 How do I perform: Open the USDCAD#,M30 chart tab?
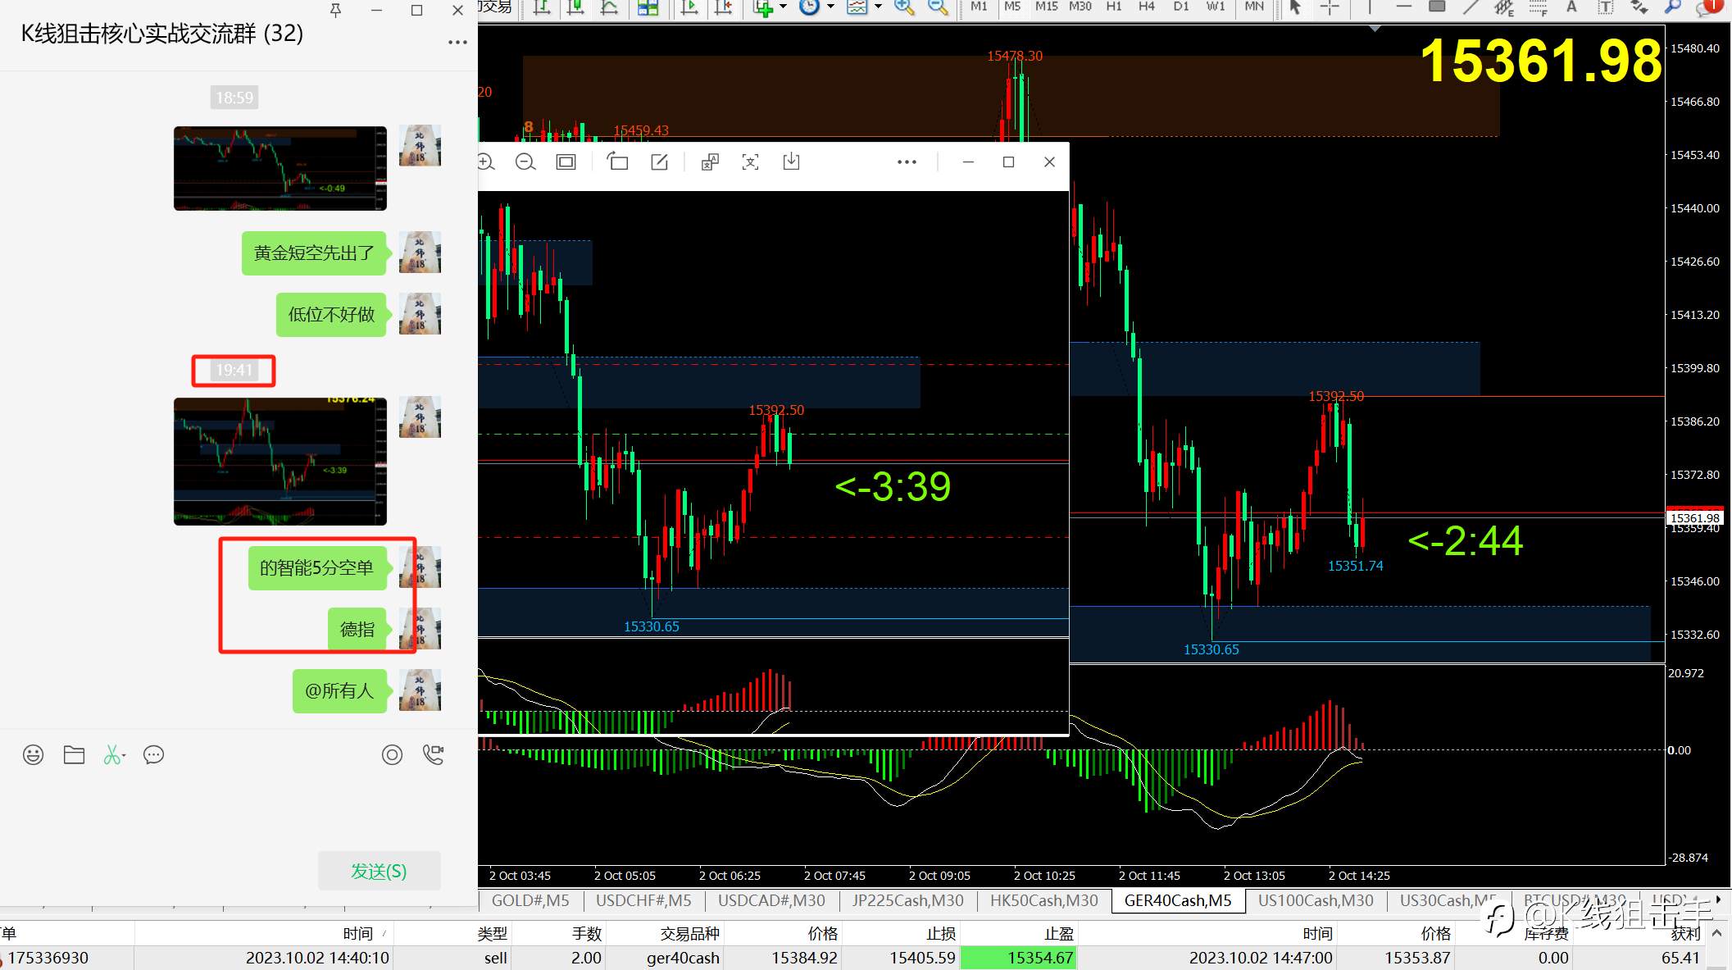coord(771,900)
